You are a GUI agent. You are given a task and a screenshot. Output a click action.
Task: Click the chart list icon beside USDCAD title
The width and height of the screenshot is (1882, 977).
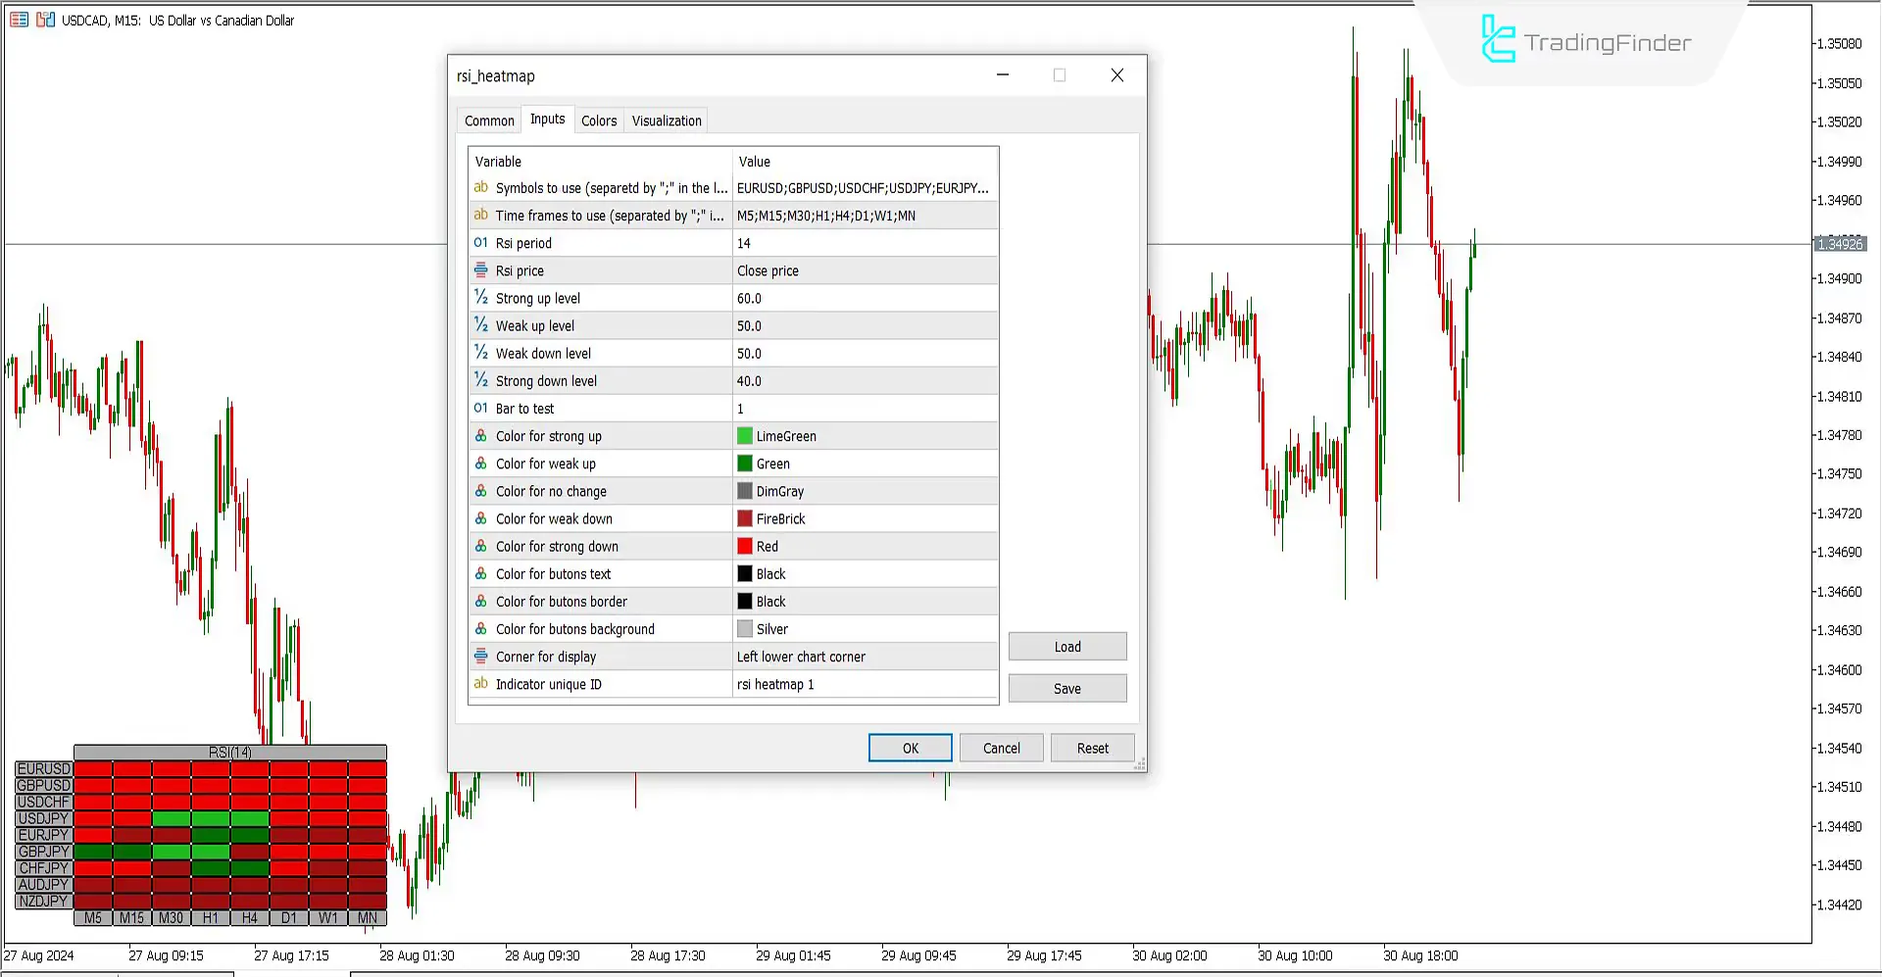click(x=19, y=20)
